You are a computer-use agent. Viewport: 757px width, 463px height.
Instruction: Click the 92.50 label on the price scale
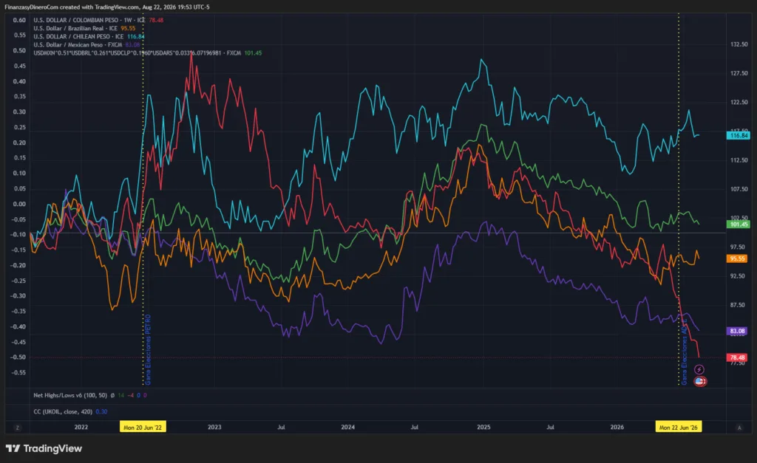click(739, 276)
